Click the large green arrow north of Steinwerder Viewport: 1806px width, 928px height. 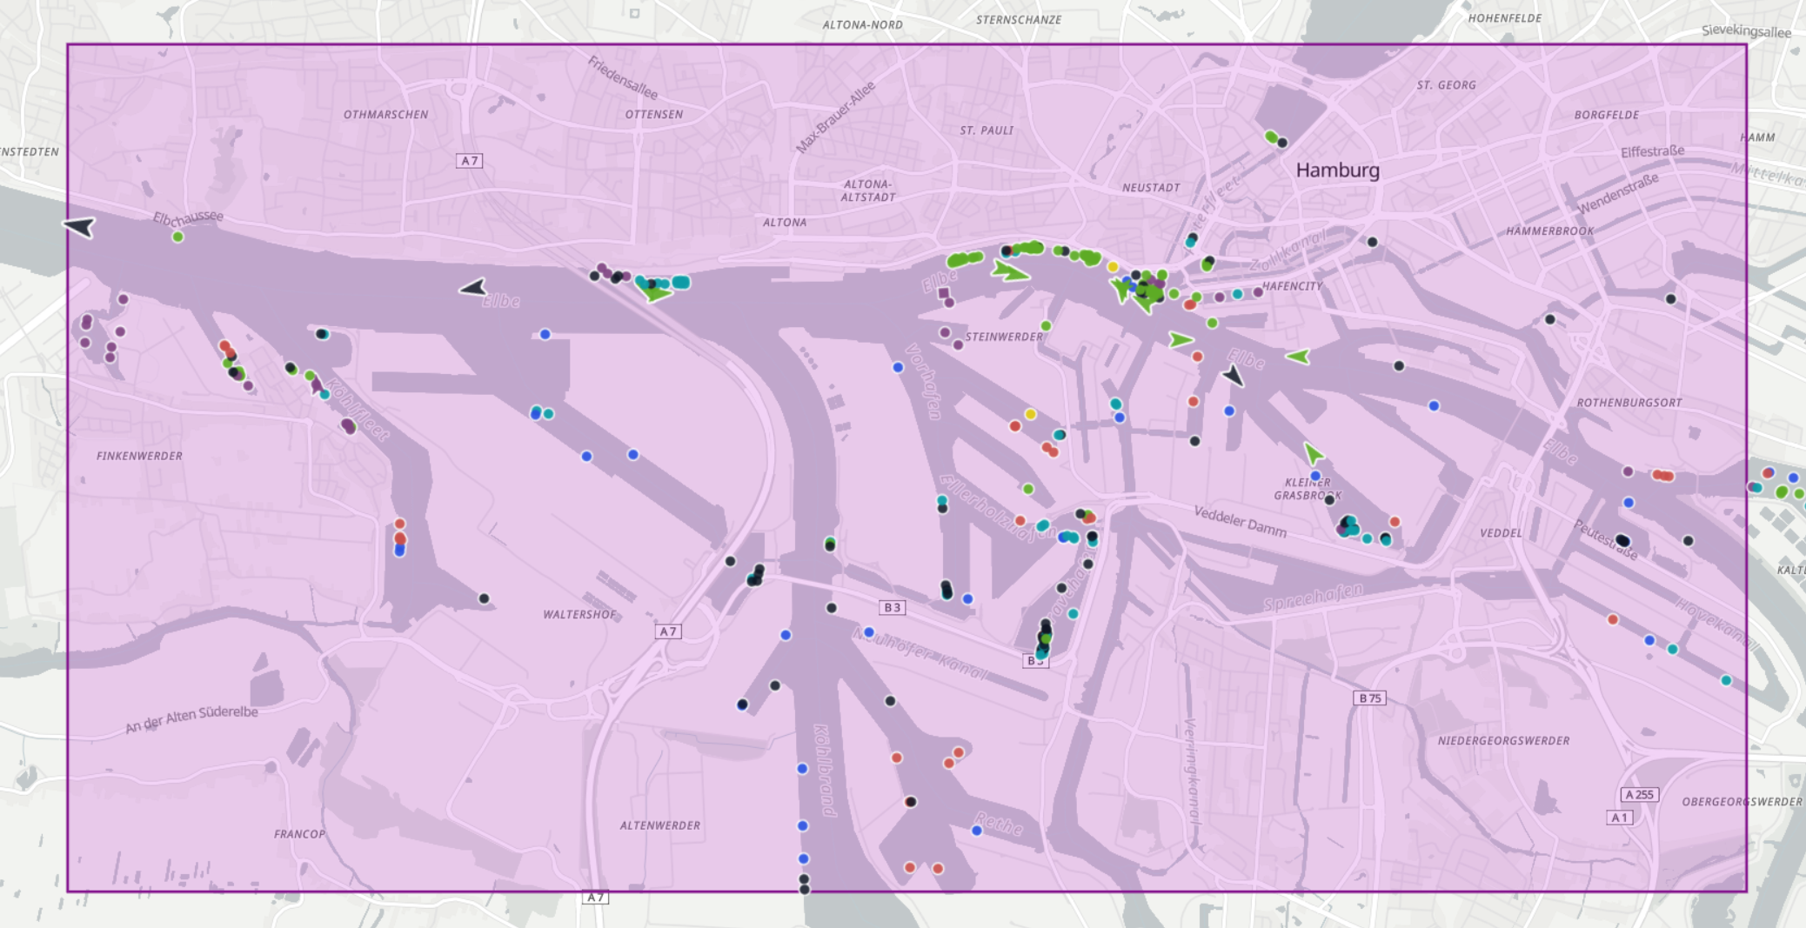click(1010, 272)
